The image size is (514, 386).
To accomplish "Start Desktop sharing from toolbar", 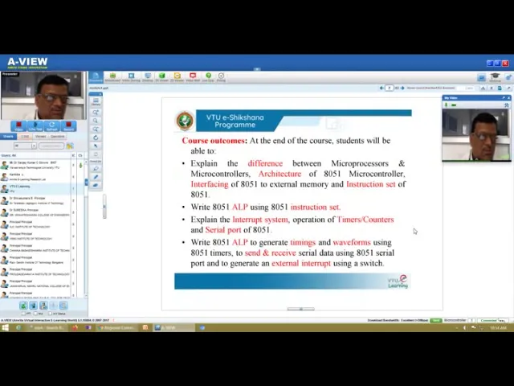I will [148, 77].
